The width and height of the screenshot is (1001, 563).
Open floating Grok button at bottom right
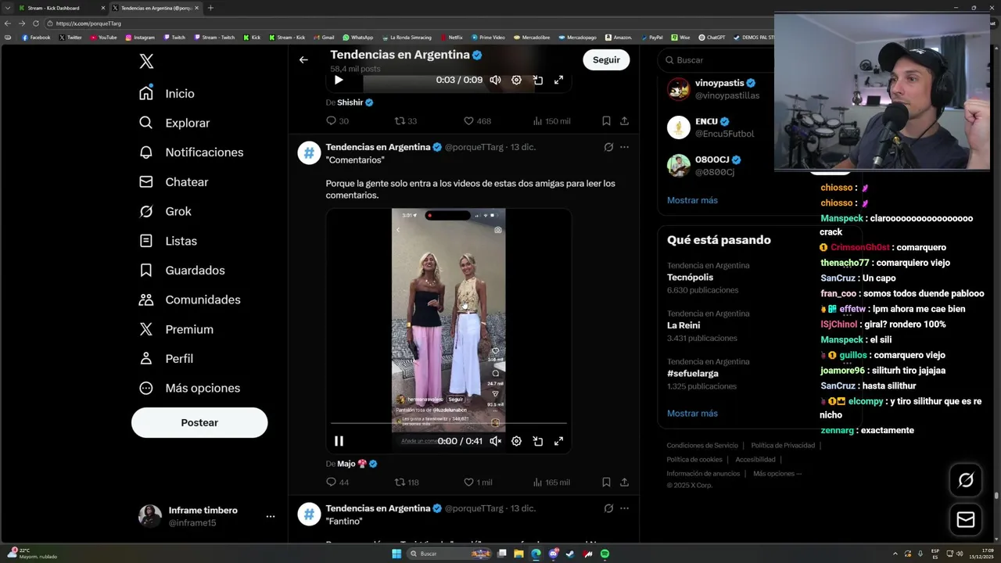[x=966, y=480]
